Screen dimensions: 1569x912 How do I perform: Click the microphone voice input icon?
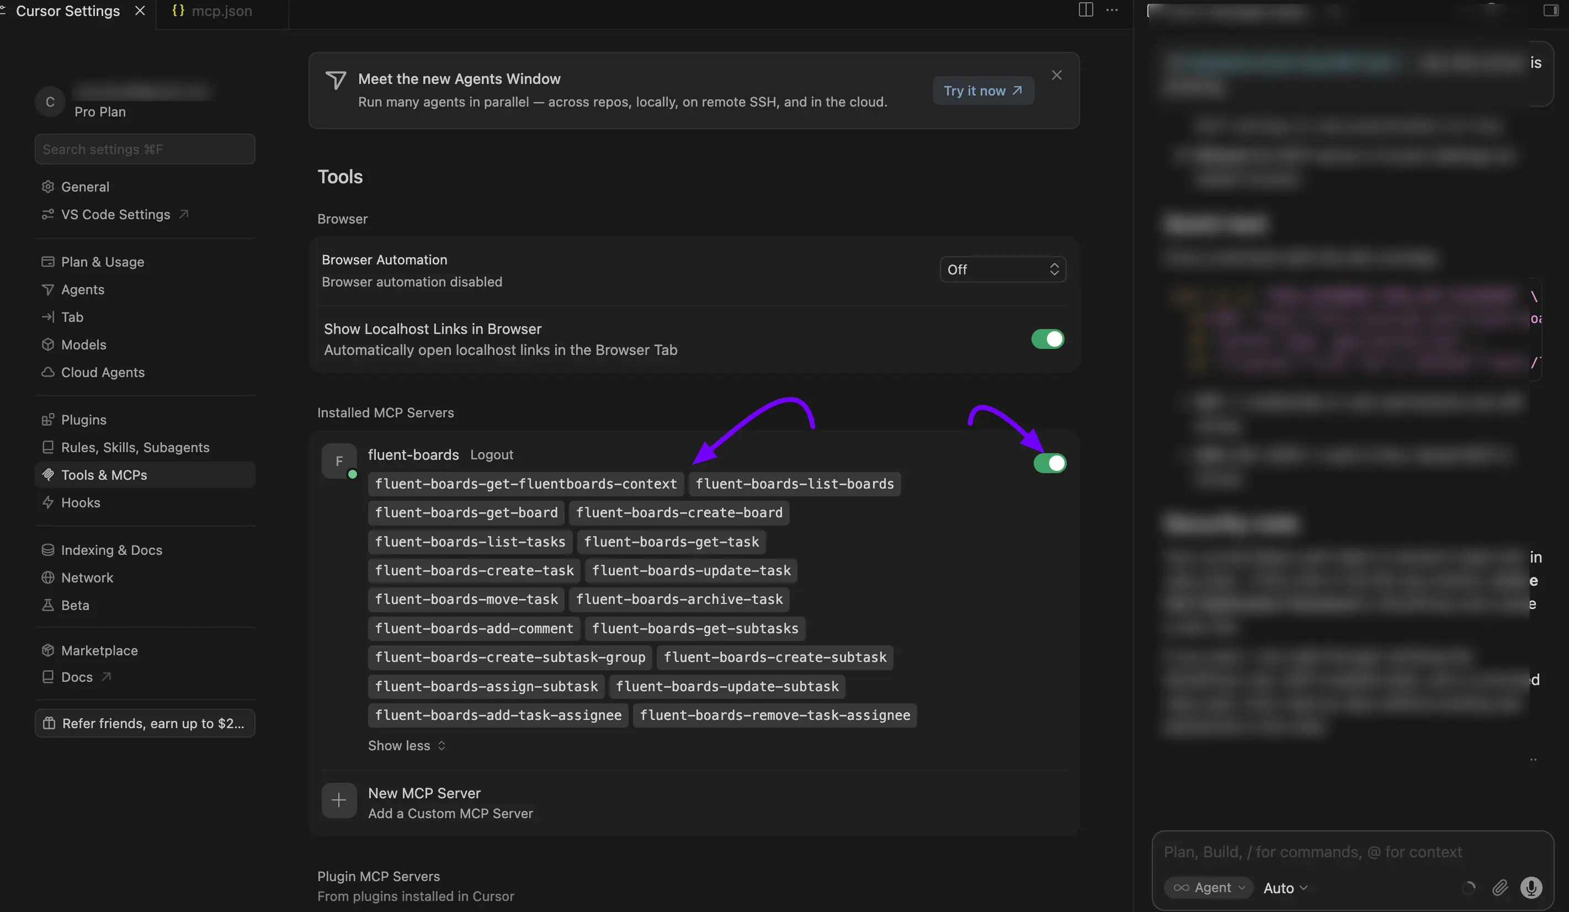click(x=1531, y=888)
